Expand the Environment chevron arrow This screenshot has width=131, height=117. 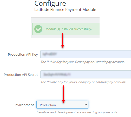(86, 105)
